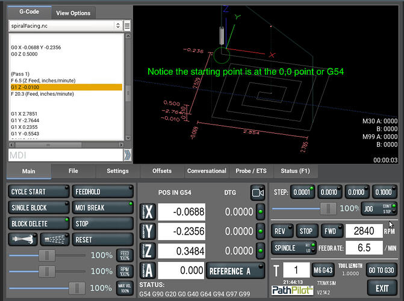404x301 pixels.
Task: Click the jog speed slider handle
Action: point(328,209)
